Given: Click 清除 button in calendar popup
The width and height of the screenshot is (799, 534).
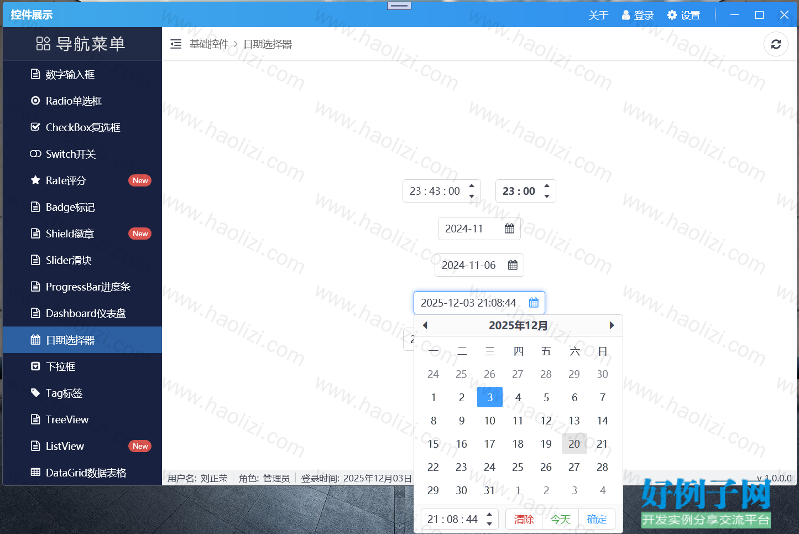Looking at the screenshot, I should coord(524,519).
